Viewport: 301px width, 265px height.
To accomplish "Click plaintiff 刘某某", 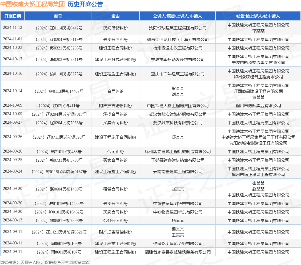I will point(178,94).
